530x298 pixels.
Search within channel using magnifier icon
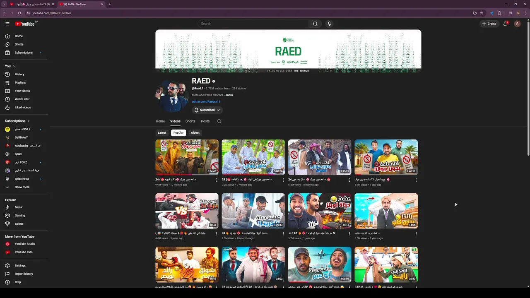[x=219, y=121]
